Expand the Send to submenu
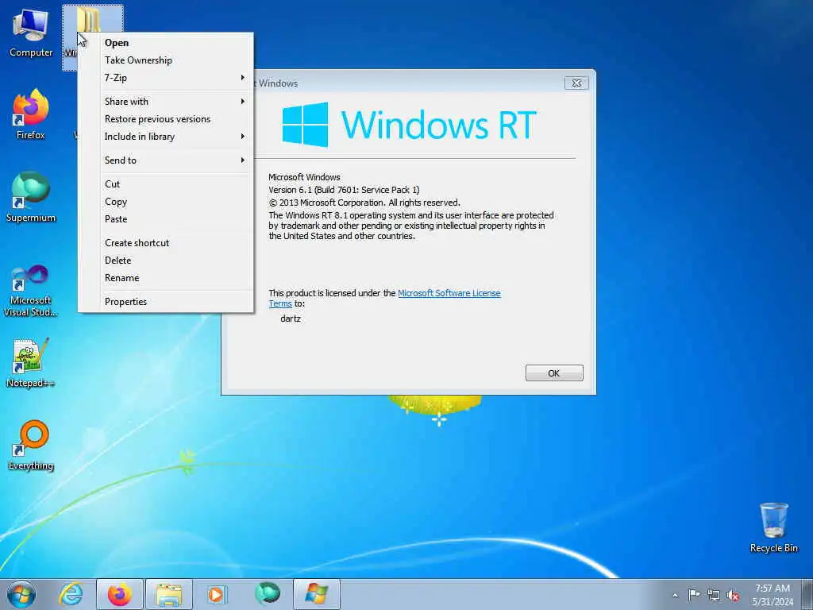 tap(166, 160)
